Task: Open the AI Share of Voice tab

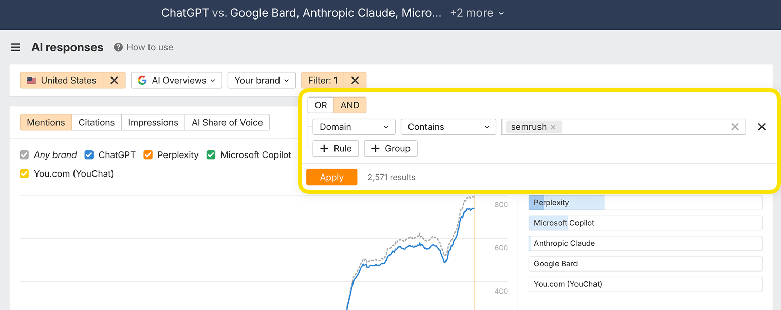Action: pos(227,122)
